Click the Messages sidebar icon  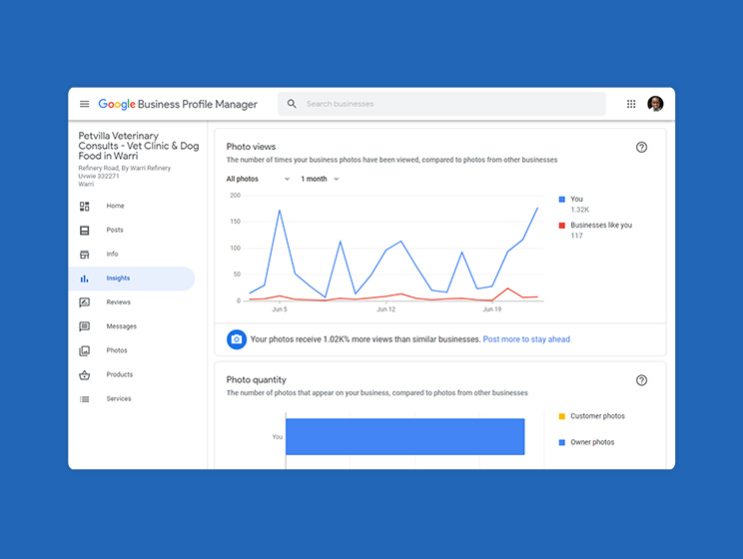click(84, 326)
